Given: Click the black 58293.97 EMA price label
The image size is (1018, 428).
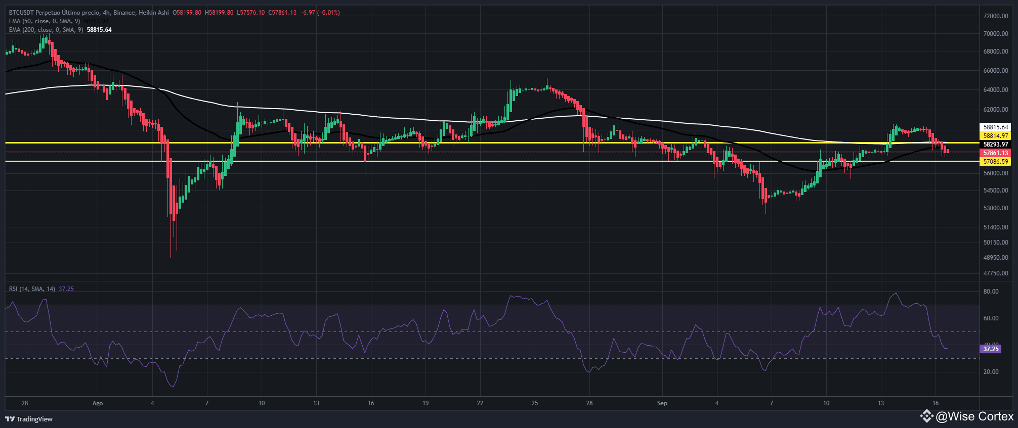Looking at the screenshot, I should [x=995, y=144].
